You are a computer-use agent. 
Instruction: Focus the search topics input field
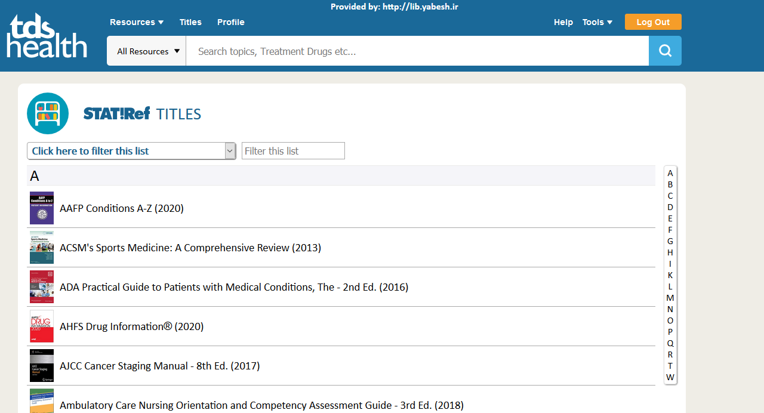click(x=417, y=51)
